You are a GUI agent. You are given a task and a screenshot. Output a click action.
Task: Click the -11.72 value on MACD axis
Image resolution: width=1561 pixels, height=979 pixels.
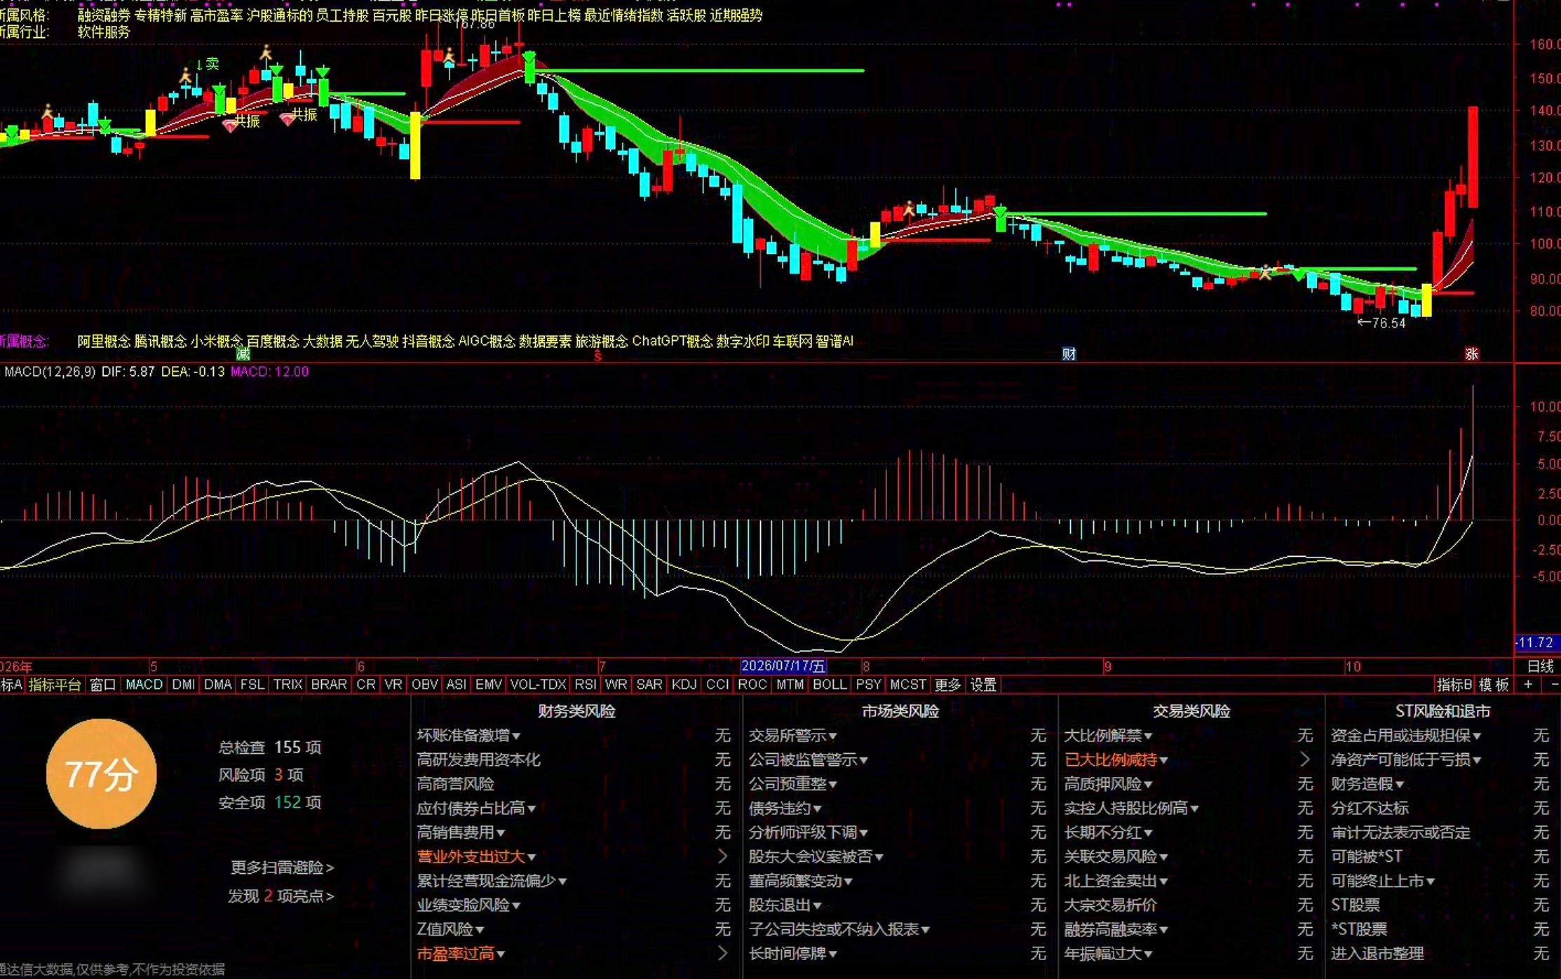click(x=1536, y=642)
